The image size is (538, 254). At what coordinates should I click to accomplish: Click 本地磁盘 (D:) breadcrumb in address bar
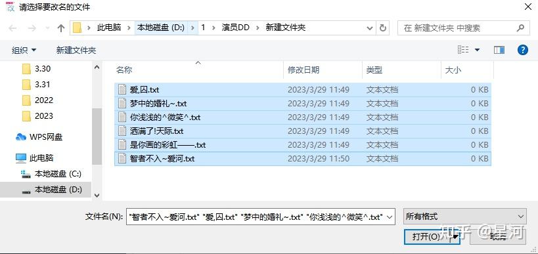(161, 28)
